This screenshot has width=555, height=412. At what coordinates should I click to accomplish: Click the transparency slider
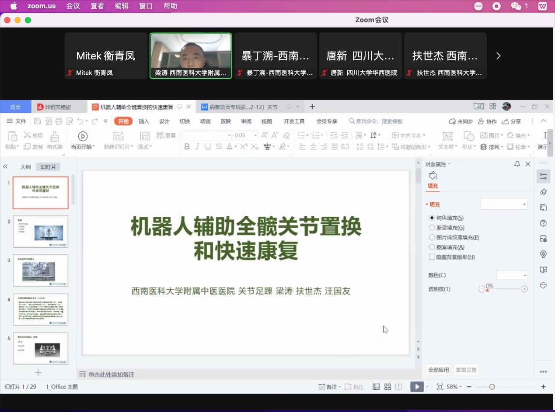coord(503,289)
